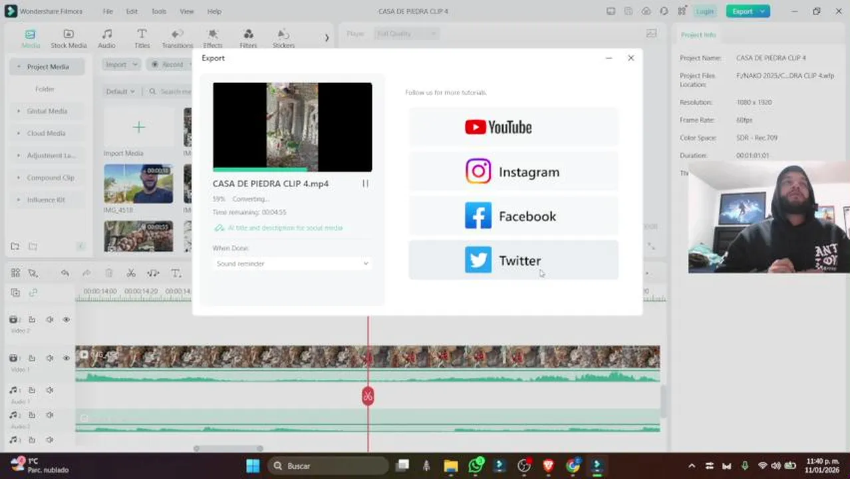Expand the Compound Clip section

click(19, 178)
